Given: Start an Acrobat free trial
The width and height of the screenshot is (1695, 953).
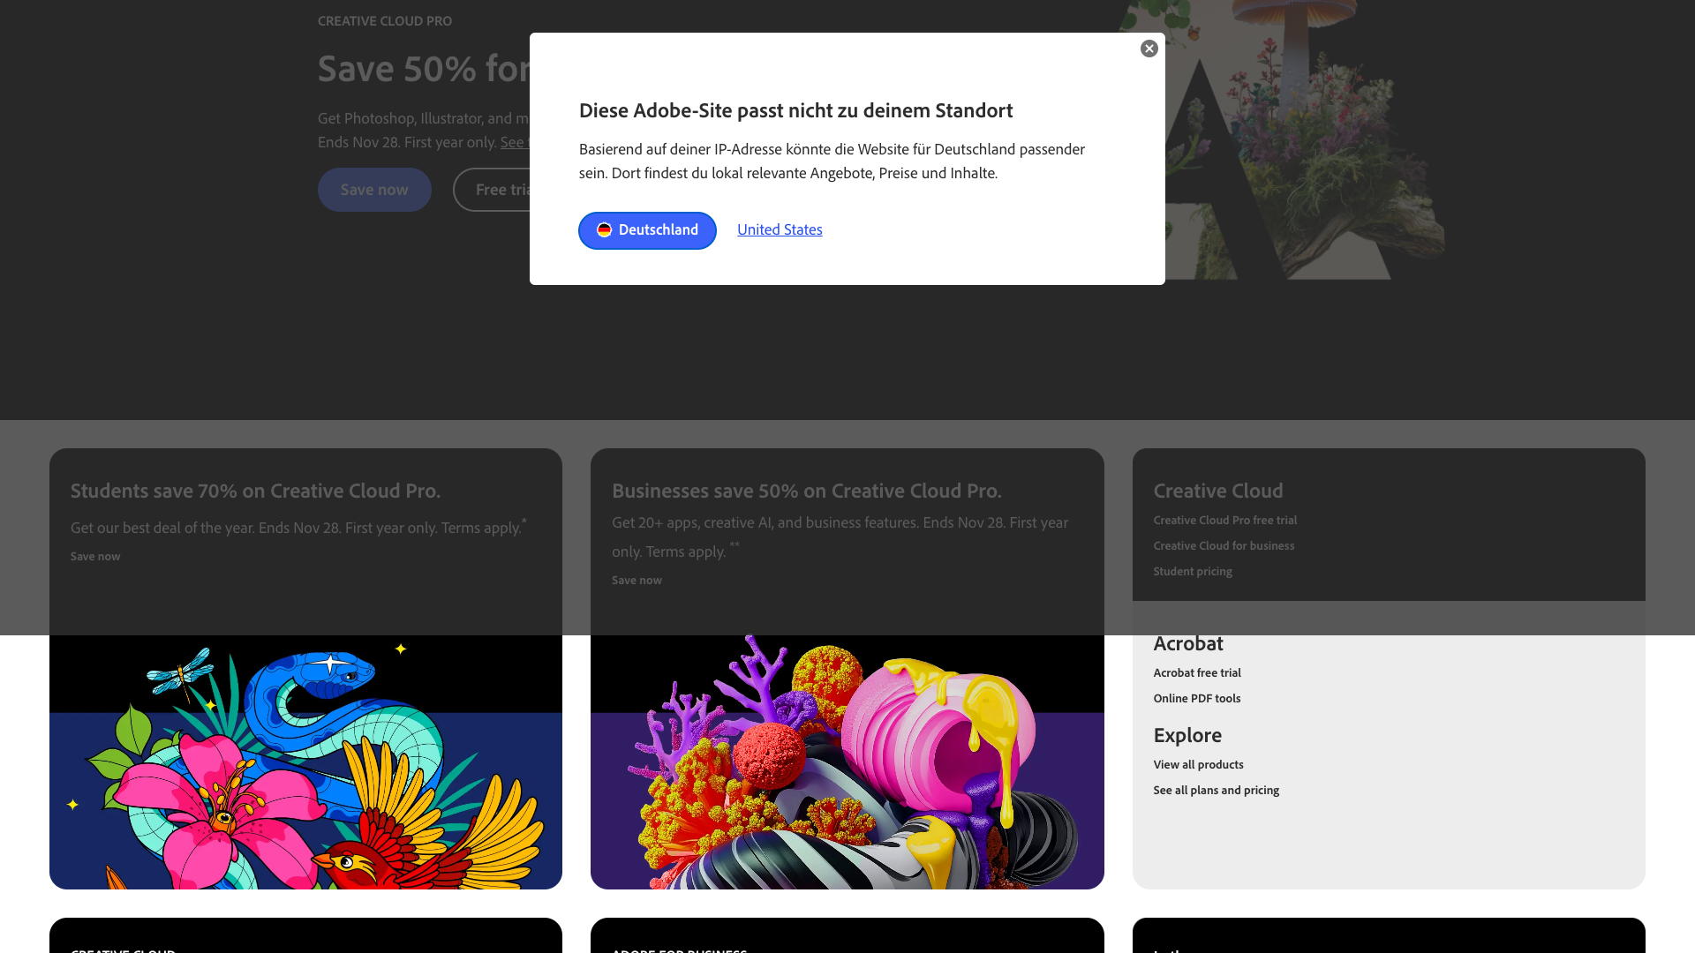Looking at the screenshot, I should [x=1197, y=672].
